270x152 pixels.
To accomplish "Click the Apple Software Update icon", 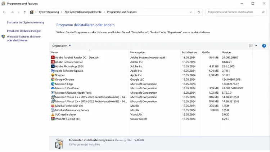I will pyautogui.click(x=53, y=71).
